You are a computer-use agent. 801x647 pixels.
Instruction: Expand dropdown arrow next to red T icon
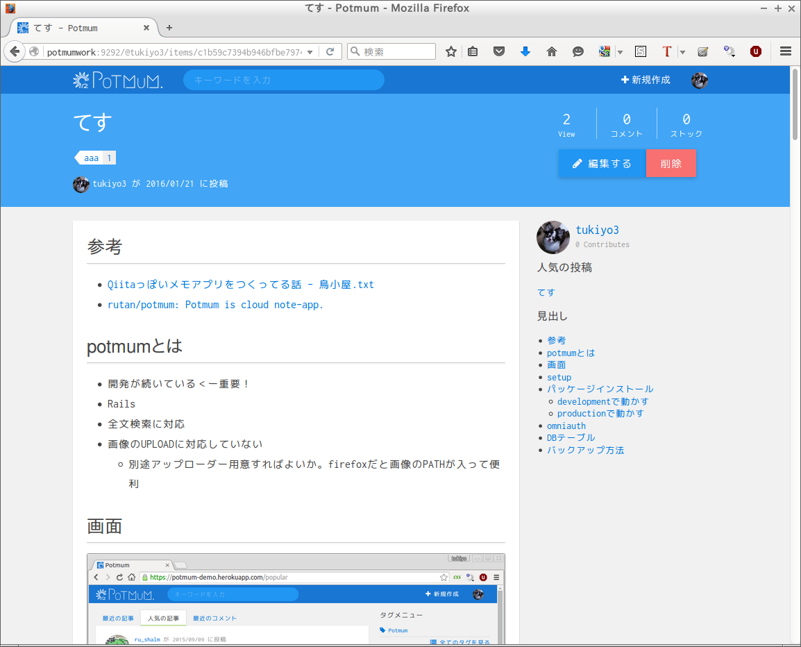(x=682, y=52)
